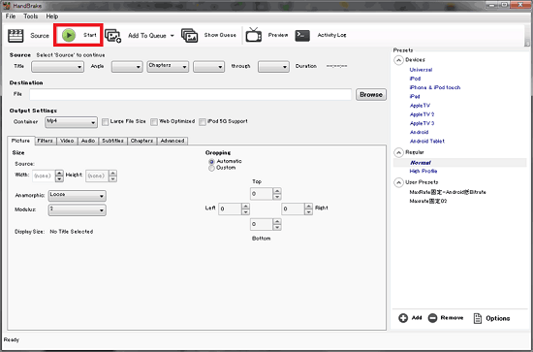533x352 pixels.
Task: Open the File menu
Action: [11, 16]
